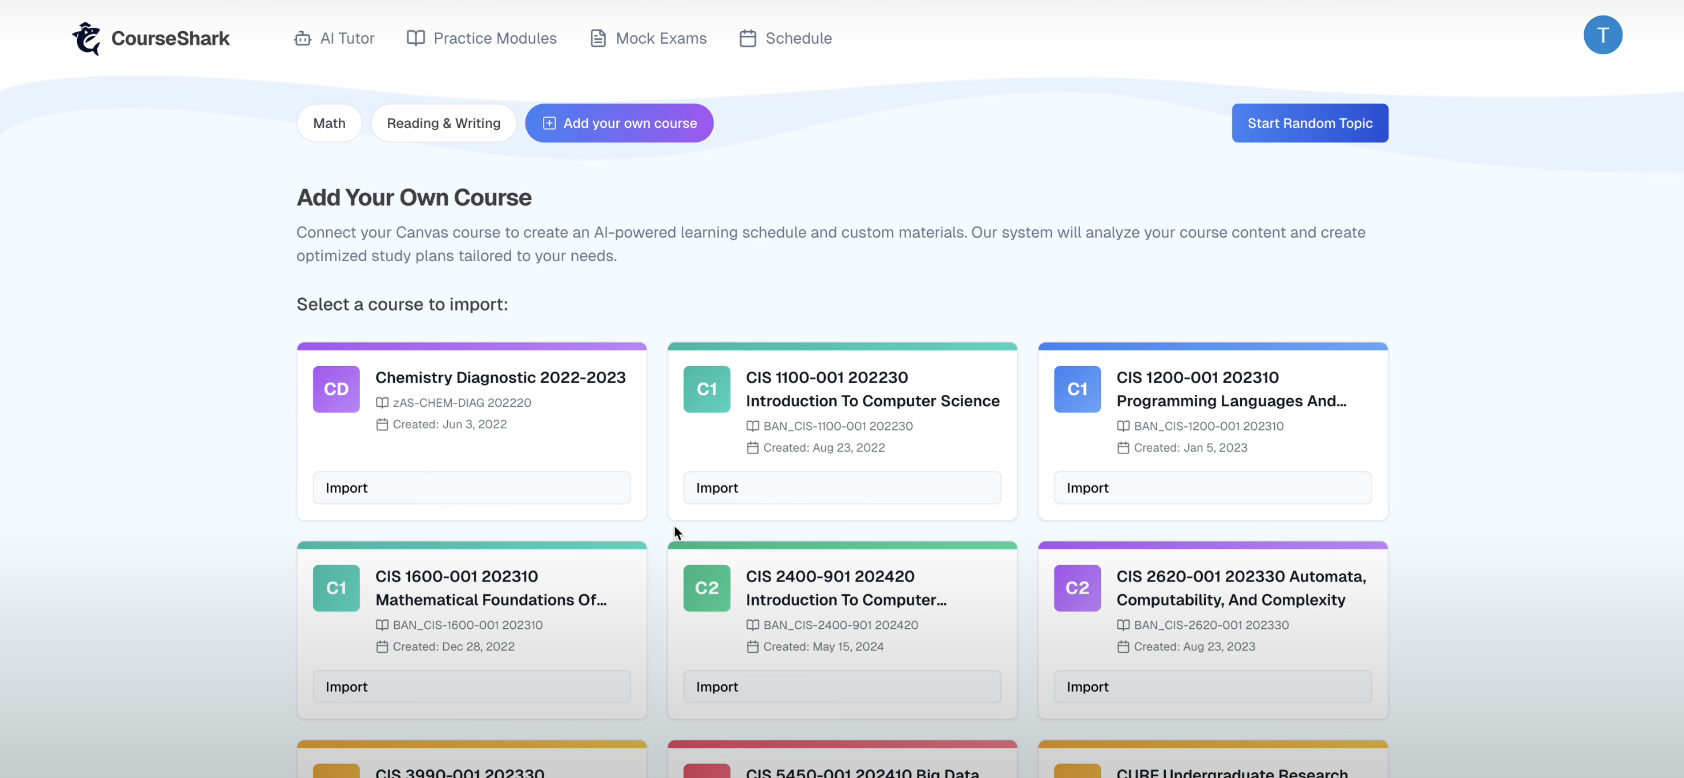Image resolution: width=1684 pixels, height=778 pixels.
Task: Click the Schedule calendar icon
Action: 748,39
